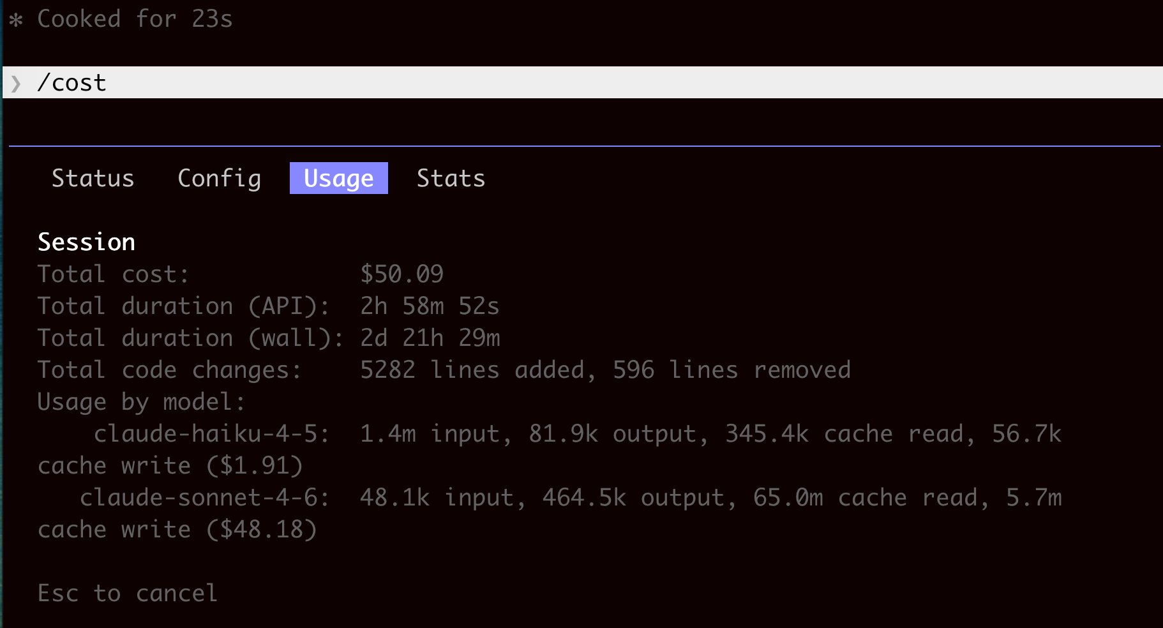Switch to the Status tab
1163x628 pixels.
click(93, 178)
